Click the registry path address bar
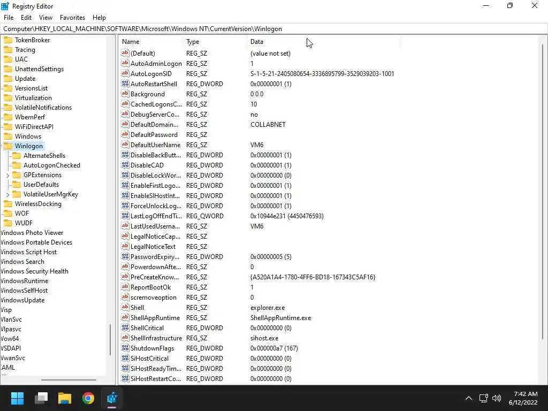The height and width of the screenshot is (411, 548). coord(274,29)
